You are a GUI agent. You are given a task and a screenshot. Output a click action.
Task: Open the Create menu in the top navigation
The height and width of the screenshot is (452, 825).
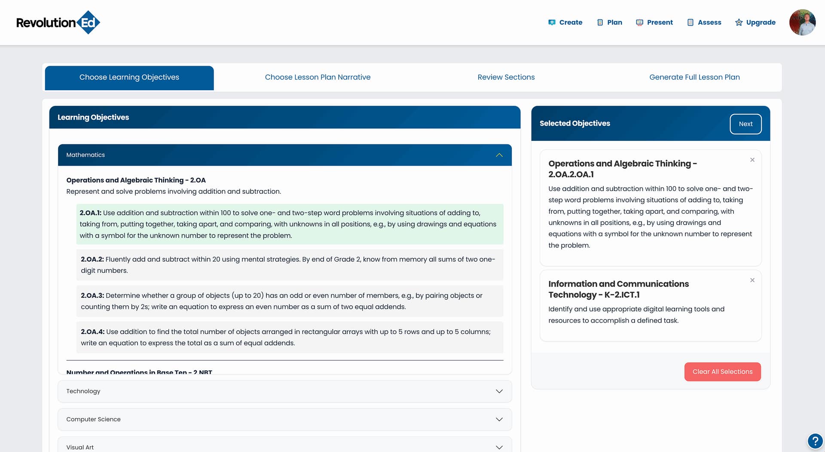point(565,22)
